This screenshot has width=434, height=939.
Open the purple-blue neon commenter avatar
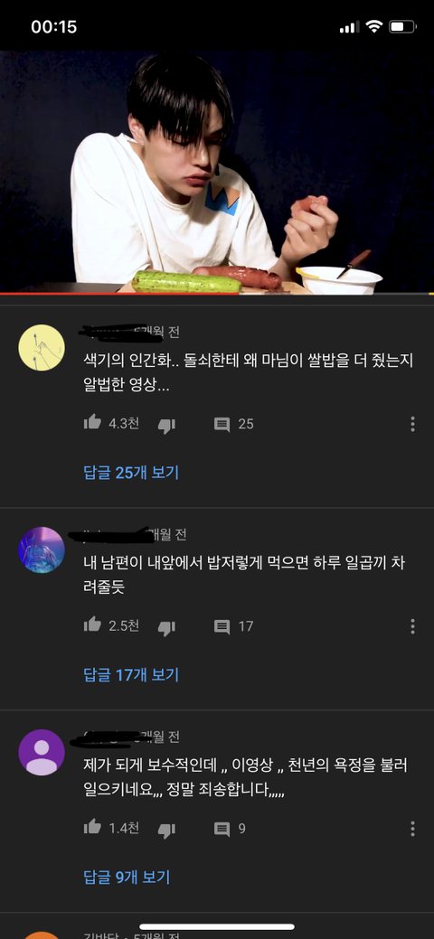[x=42, y=549]
